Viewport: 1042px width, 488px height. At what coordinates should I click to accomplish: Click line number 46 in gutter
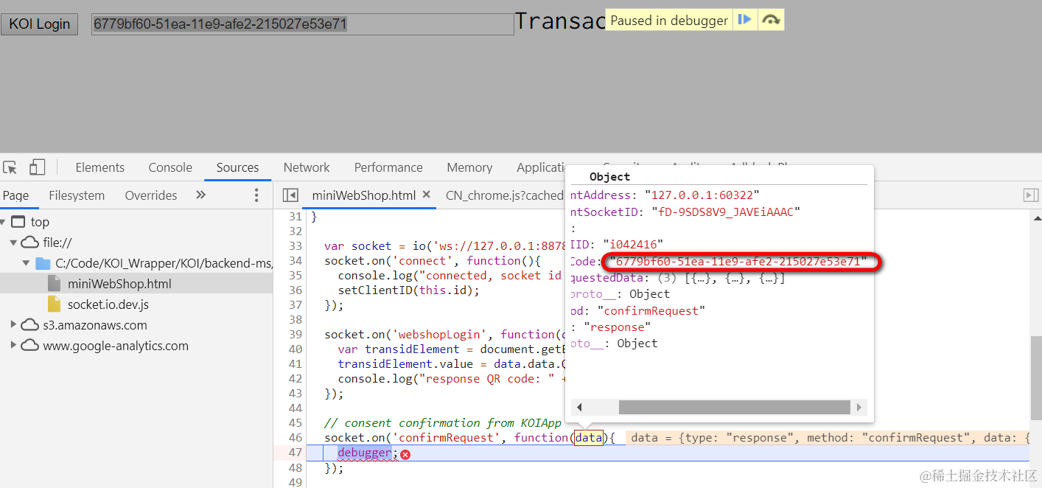pos(295,438)
